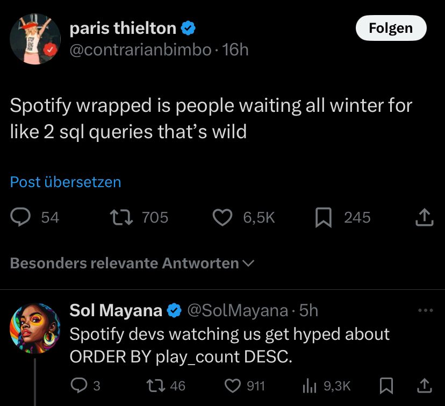
Task: Like the main post with heart icon
Action: point(222,217)
